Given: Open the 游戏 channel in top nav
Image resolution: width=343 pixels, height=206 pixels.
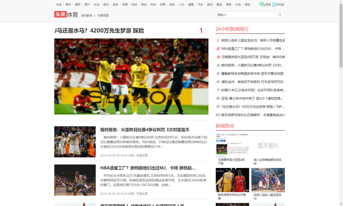Looking at the screenshot, I should (x=210, y=5).
